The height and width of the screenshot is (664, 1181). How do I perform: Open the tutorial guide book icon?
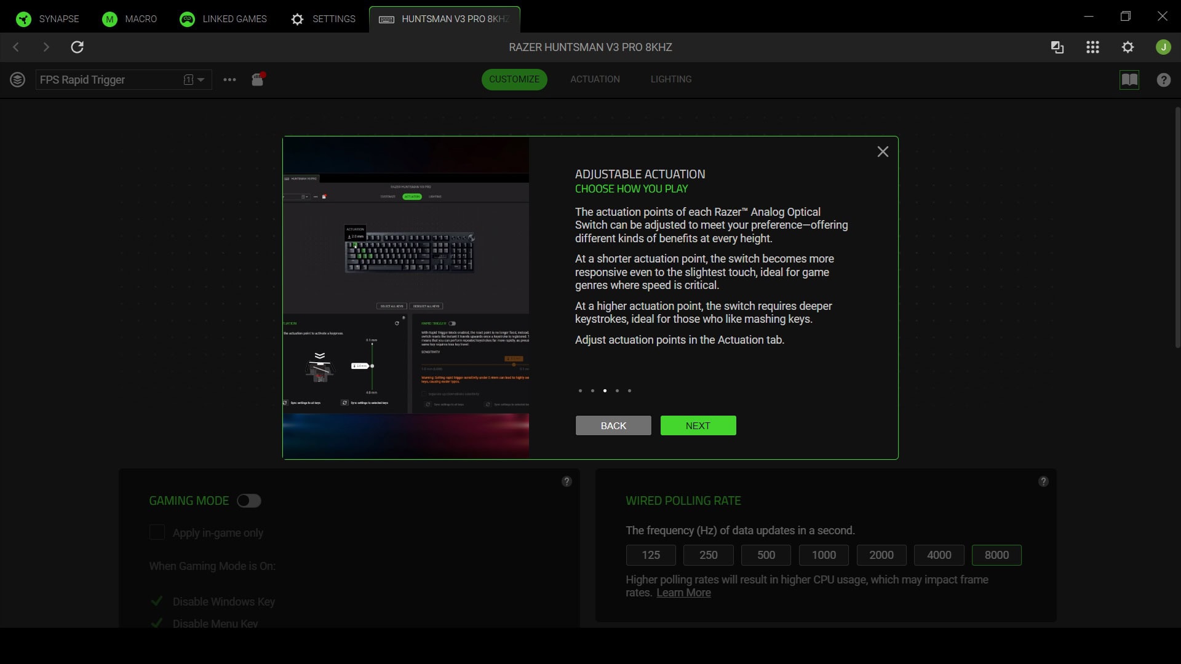[x=1129, y=79]
